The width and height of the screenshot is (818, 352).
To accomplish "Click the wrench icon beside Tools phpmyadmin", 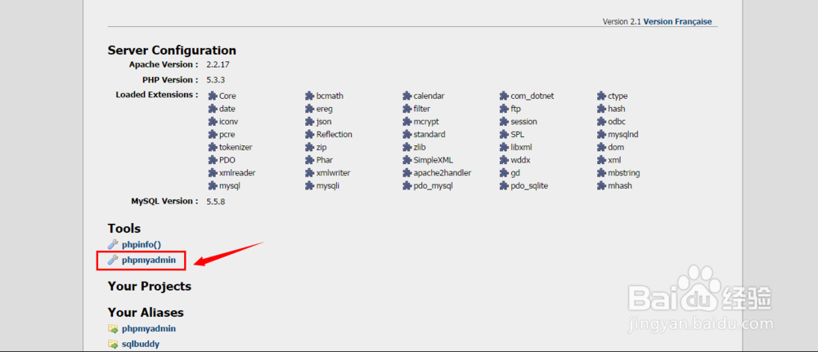I will [113, 260].
